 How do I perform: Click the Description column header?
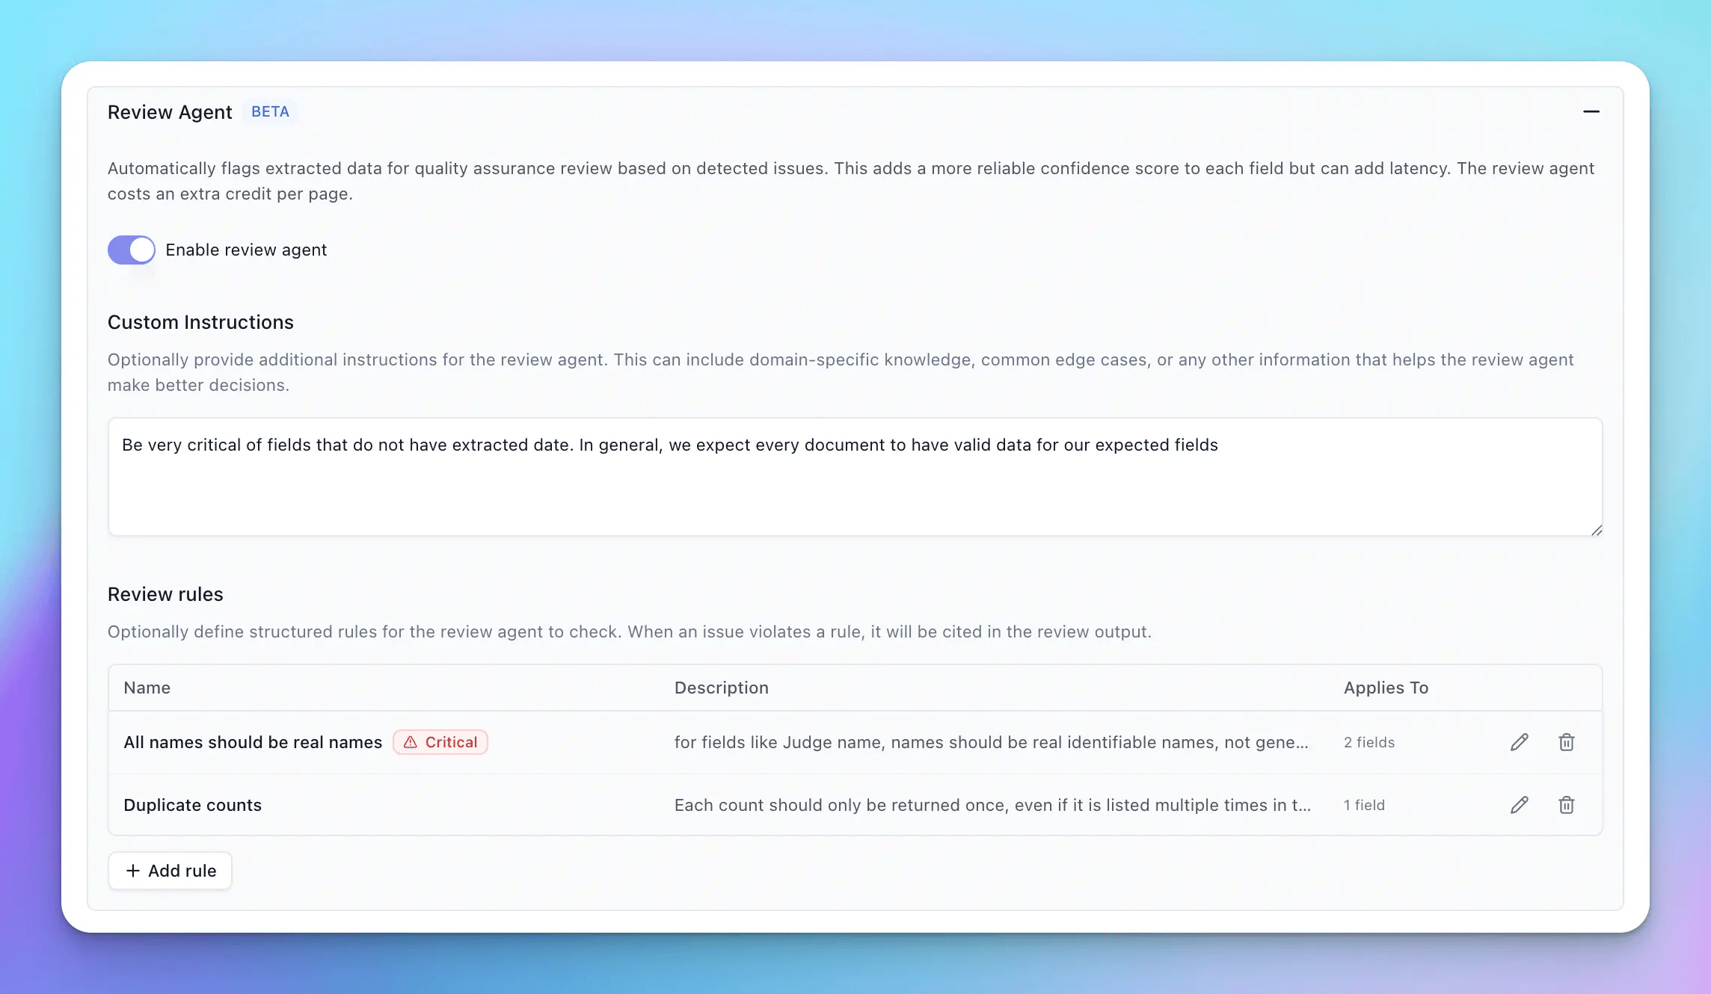(x=721, y=688)
